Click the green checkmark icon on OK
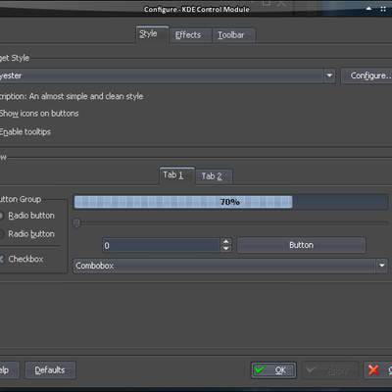Viewport: 392px width, 392px height. pos(260,369)
